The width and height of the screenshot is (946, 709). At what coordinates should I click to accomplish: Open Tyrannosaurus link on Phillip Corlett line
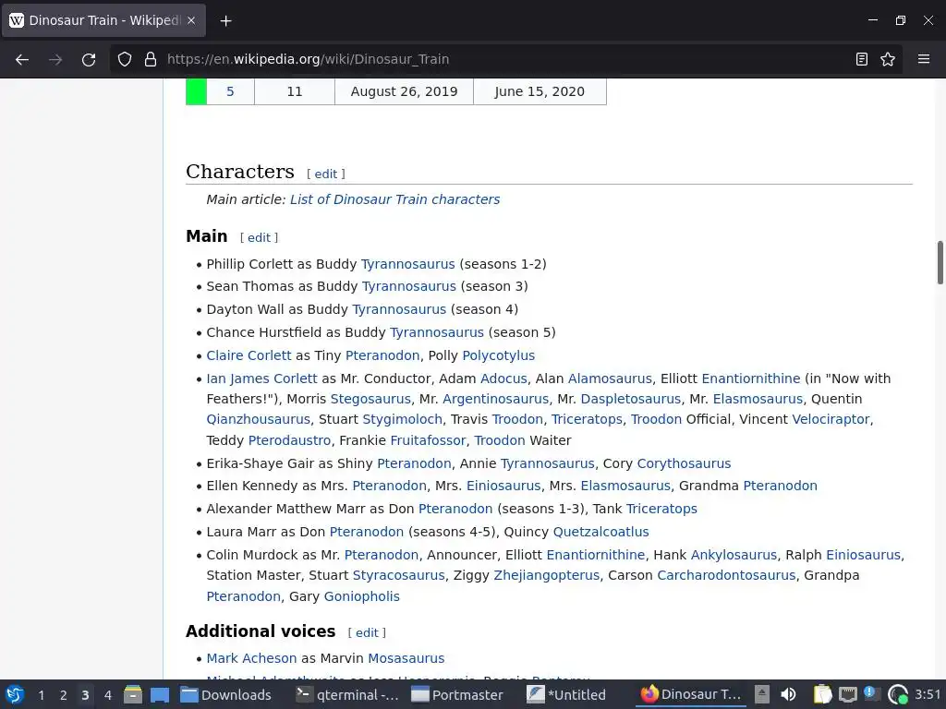407,264
